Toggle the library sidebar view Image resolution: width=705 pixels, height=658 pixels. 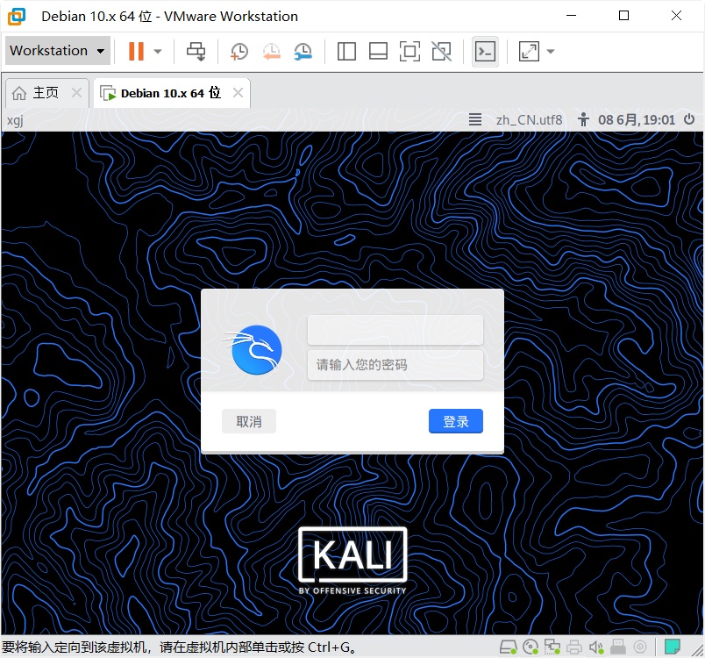click(346, 51)
